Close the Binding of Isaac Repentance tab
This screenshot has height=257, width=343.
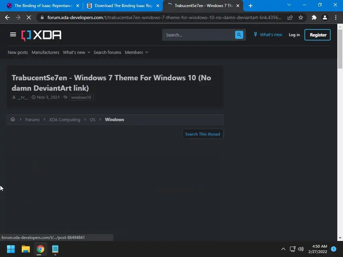(x=78, y=6)
